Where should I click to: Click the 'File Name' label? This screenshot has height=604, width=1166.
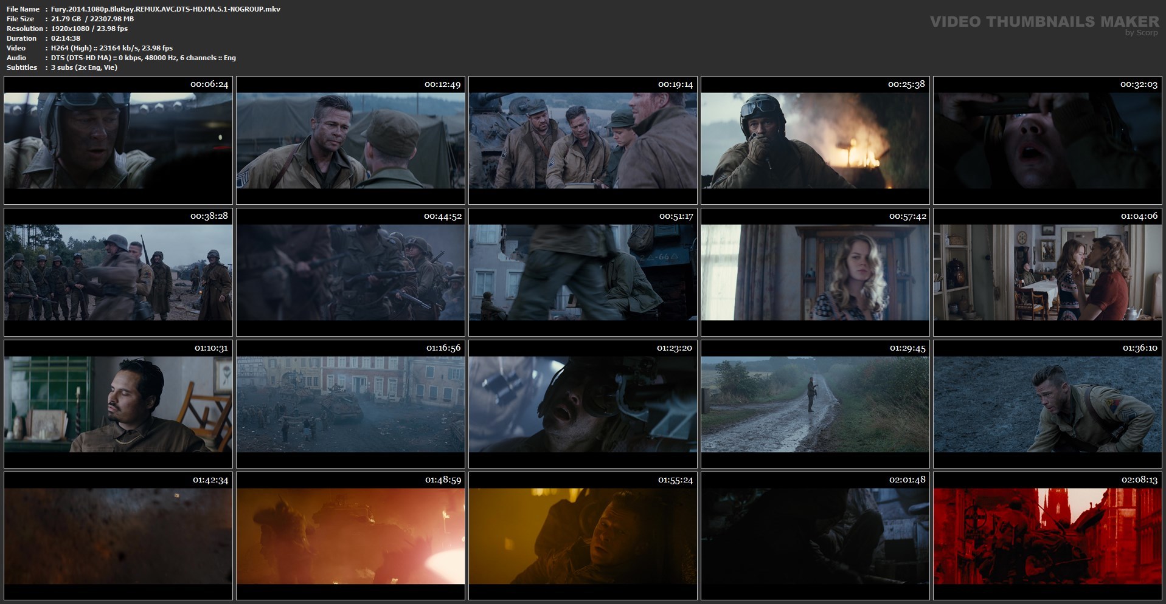pos(23,9)
